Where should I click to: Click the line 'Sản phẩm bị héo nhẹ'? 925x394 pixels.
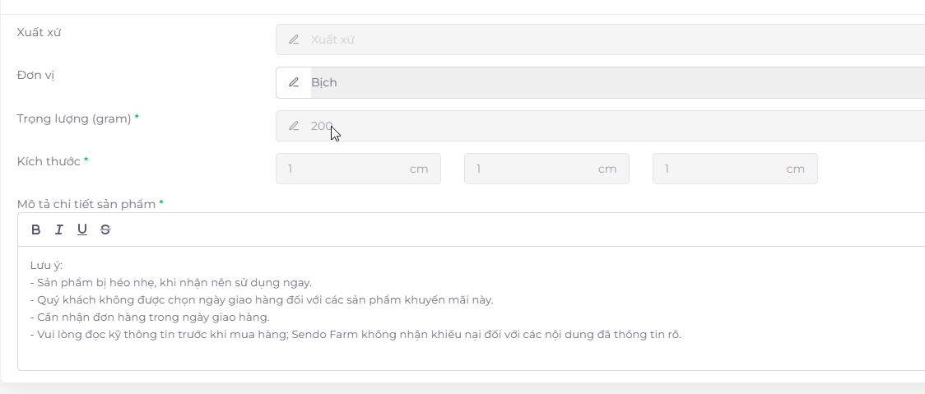pos(171,282)
